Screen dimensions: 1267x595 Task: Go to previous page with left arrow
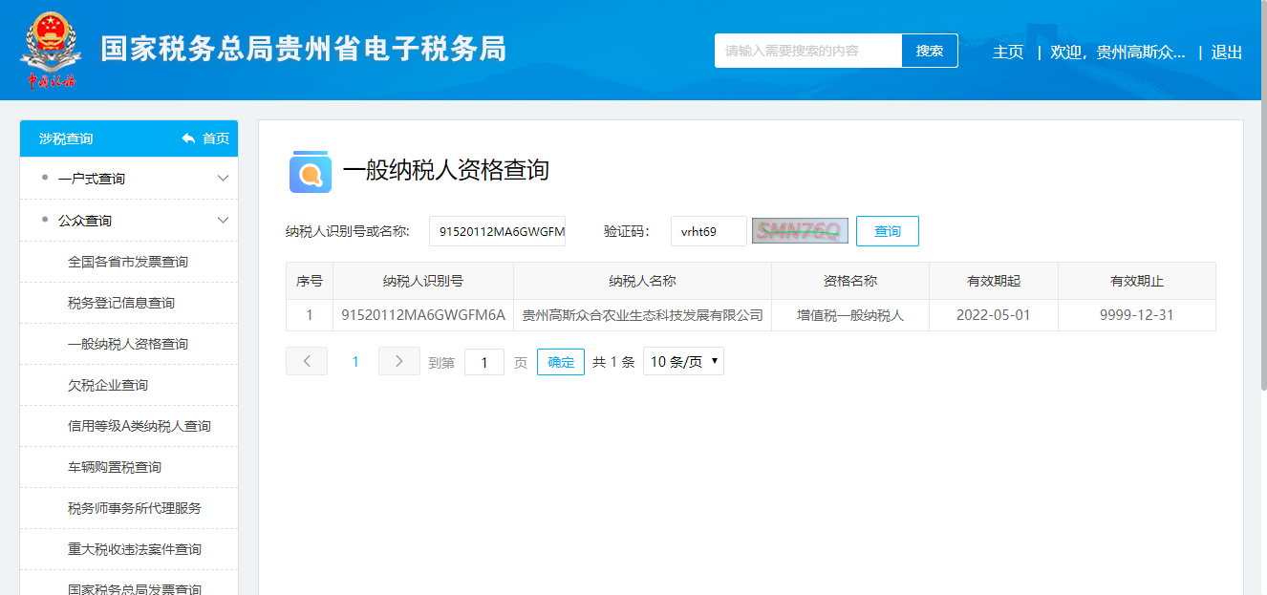[x=307, y=361]
